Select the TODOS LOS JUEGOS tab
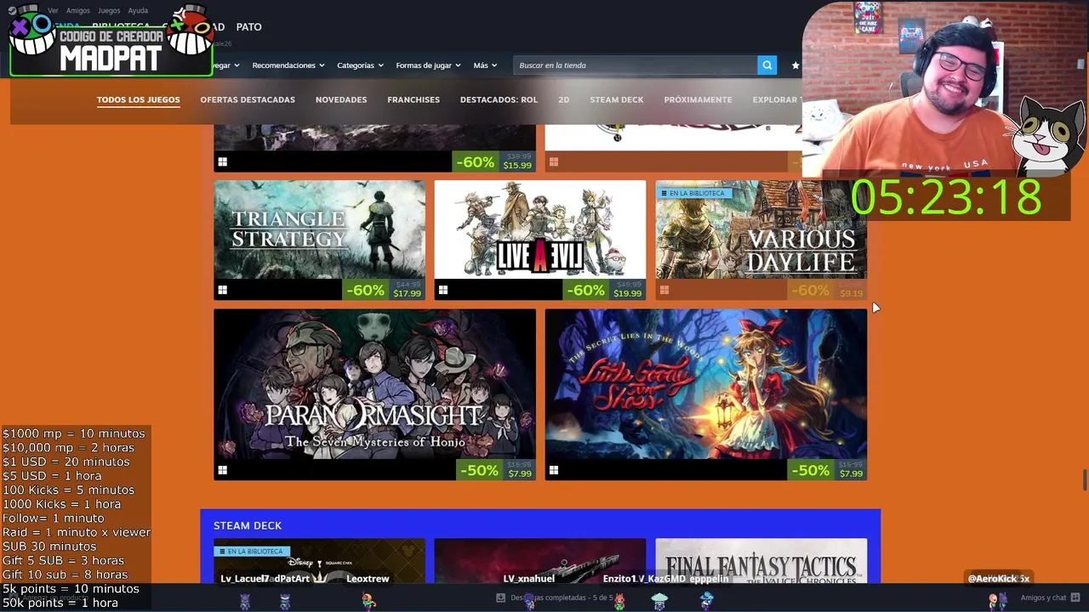The width and height of the screenshot is (1089, 612). pos(138,99)
